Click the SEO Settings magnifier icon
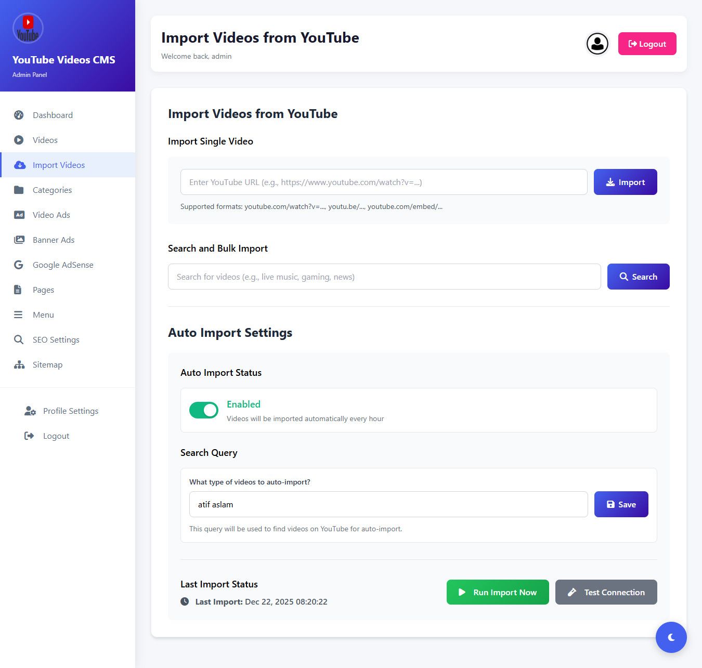702x668 pixels. [x=19, y=339]
